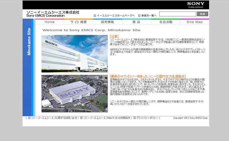This screenshot has height=141, width=229.
Task: Click the 検索 search button
Action: click(202, 14)
